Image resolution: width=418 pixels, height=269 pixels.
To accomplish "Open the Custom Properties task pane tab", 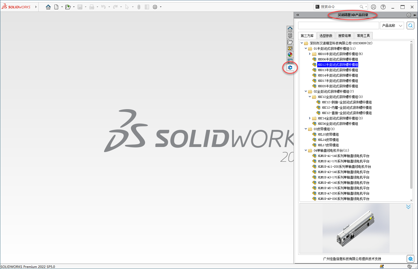I will [290, 61].
